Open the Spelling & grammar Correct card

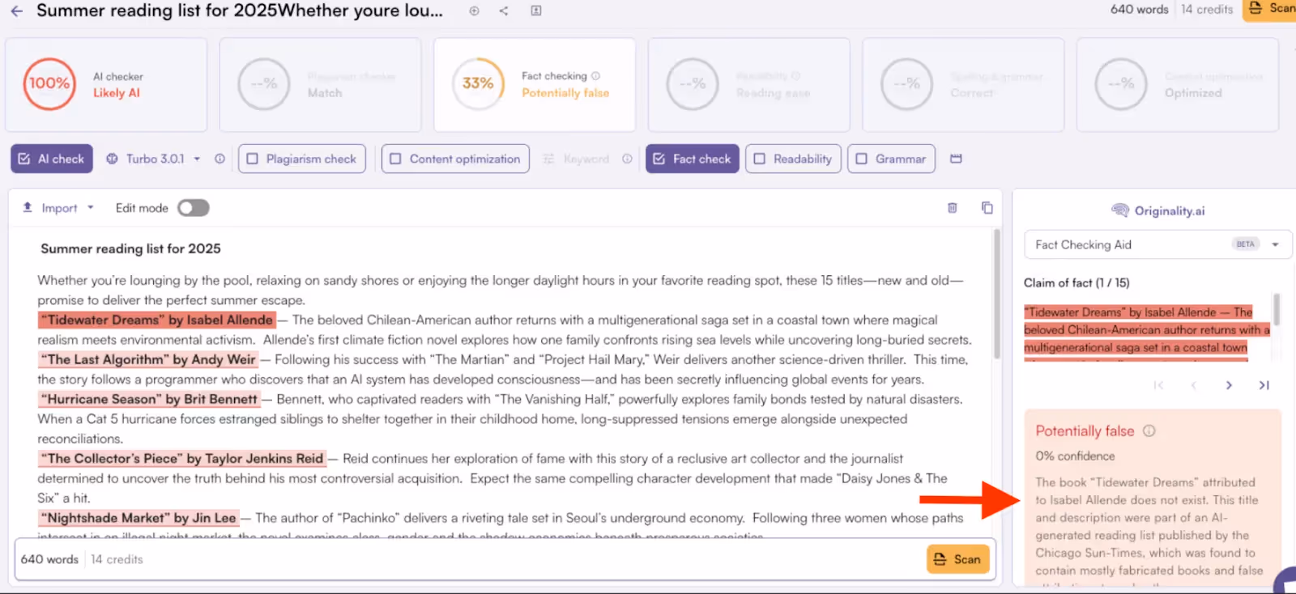pos(963,84)
